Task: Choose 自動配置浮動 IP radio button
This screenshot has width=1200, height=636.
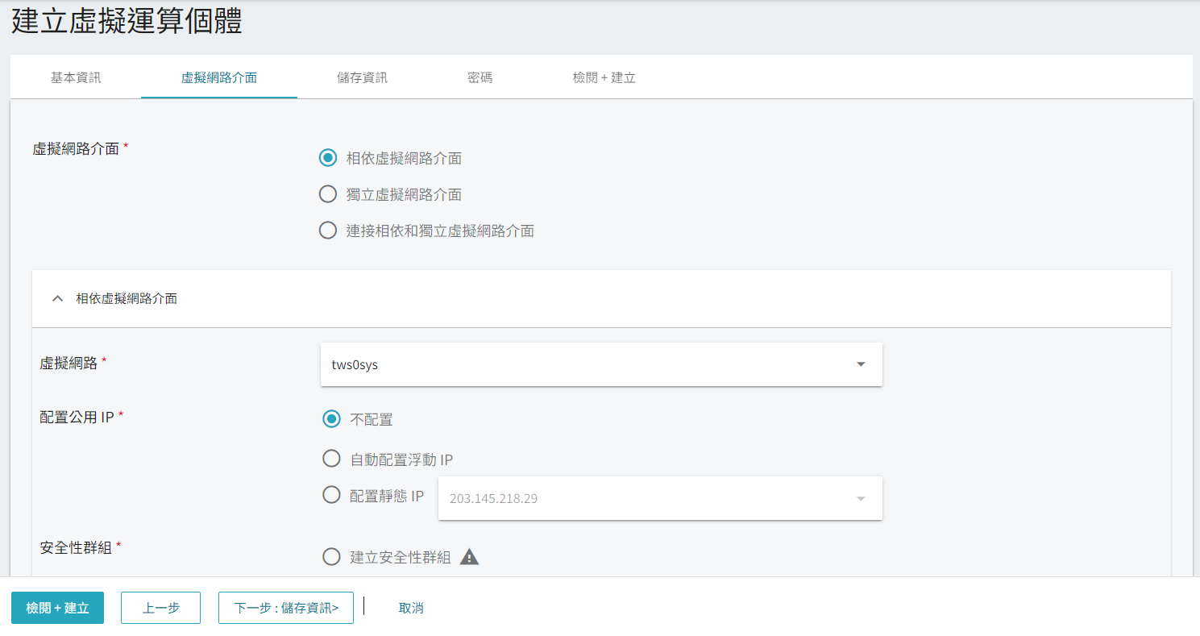Action: [x=331, y=459]
